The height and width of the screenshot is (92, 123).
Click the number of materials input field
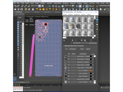[x=67, y=49]
